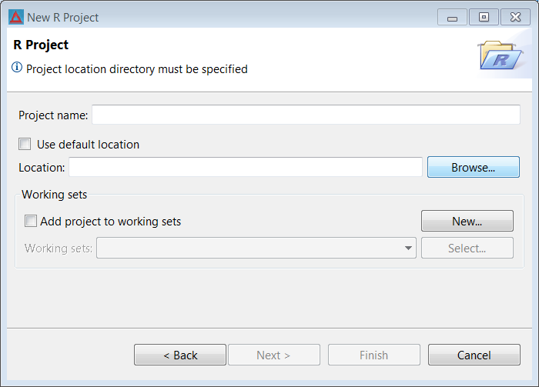539x387 pixels.
Task: Click the blue info icon beside the message
Action: pos(17,67)
